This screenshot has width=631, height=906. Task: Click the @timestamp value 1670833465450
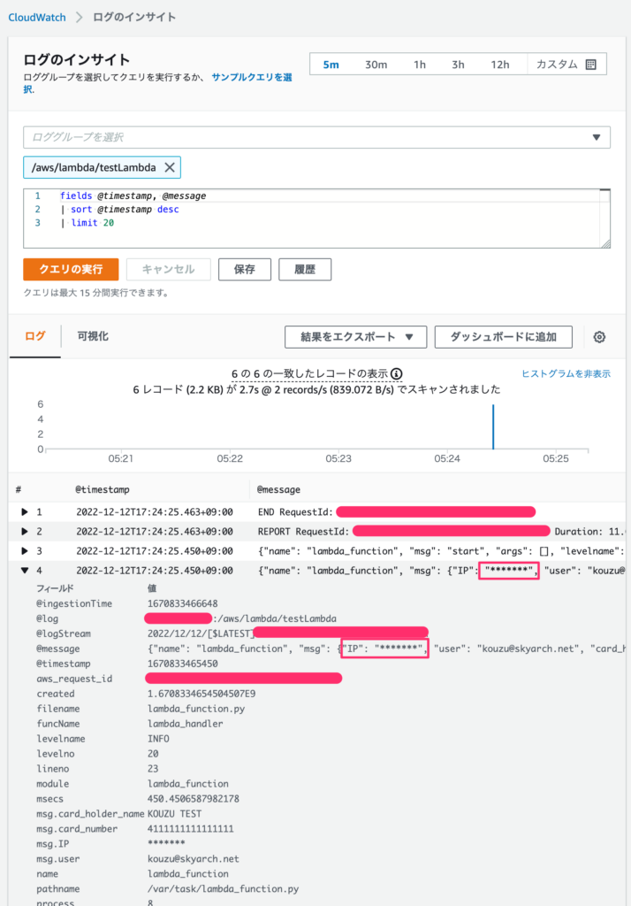[x=182, y=664]
